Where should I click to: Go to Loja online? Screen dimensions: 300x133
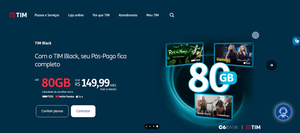[x=76, y=15]
